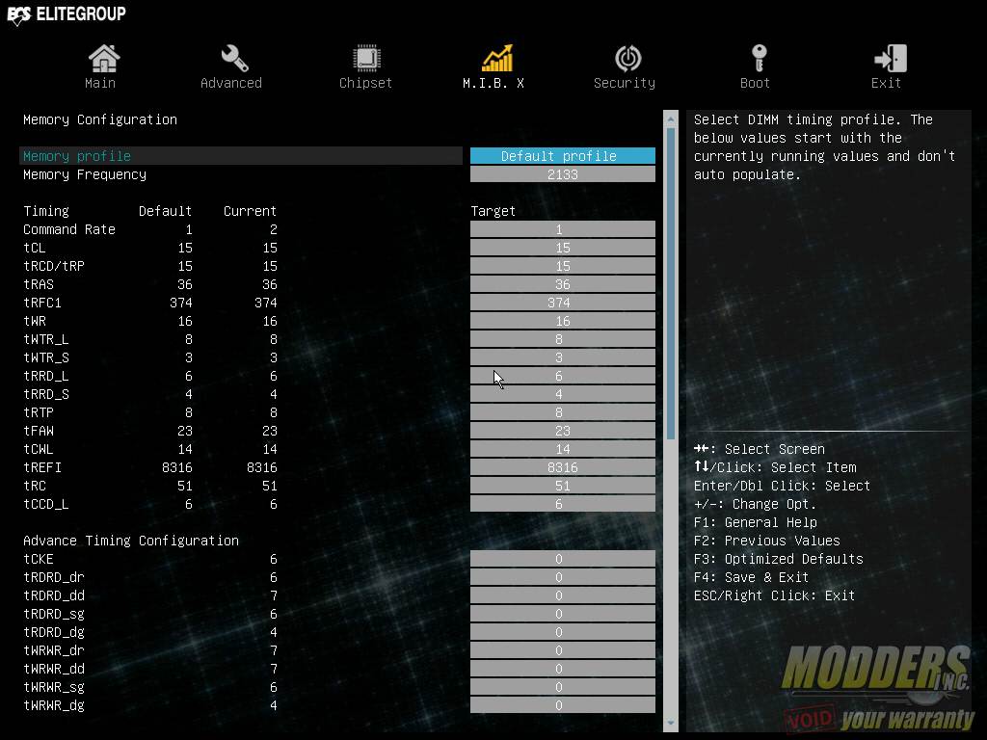Edit the tREFI target value 8316
This screenshot has height=740, width=987.
563,467
